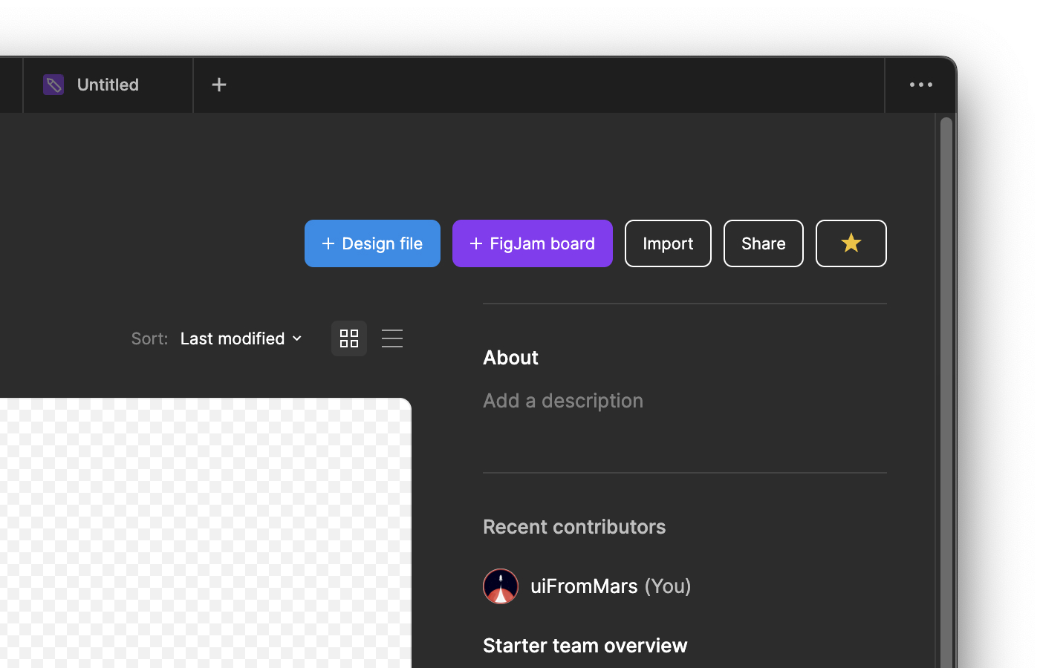Create a new Design file
This screenshot has width=1040, height=668.
pos(372,243)
